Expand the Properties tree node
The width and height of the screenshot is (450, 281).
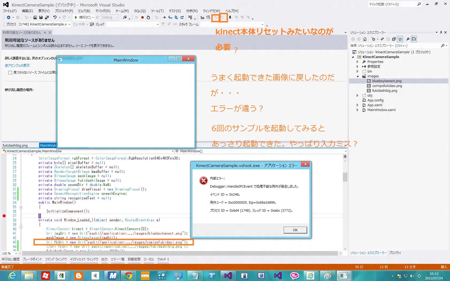(x=357, y=62)
